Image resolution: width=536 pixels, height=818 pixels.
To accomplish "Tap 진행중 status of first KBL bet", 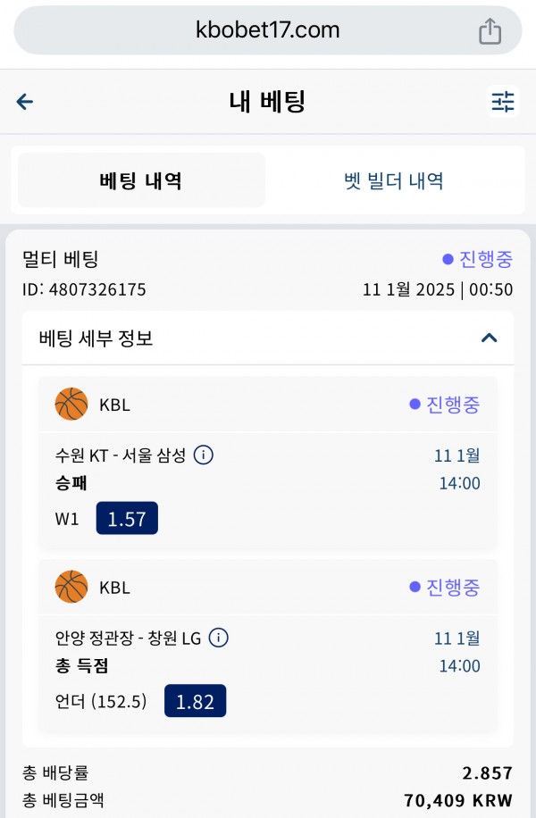I will click(445, 405).
